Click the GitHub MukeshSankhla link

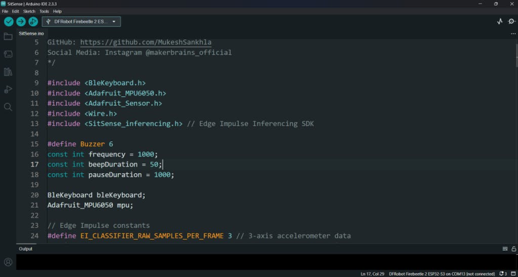pyautogui.click(x=145, y=42)
